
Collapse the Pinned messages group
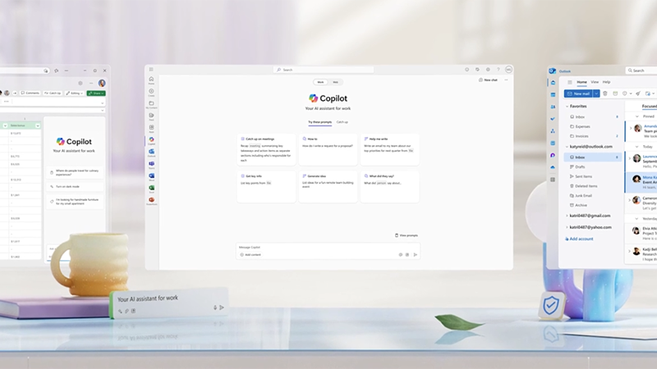(x=637, y=116)
